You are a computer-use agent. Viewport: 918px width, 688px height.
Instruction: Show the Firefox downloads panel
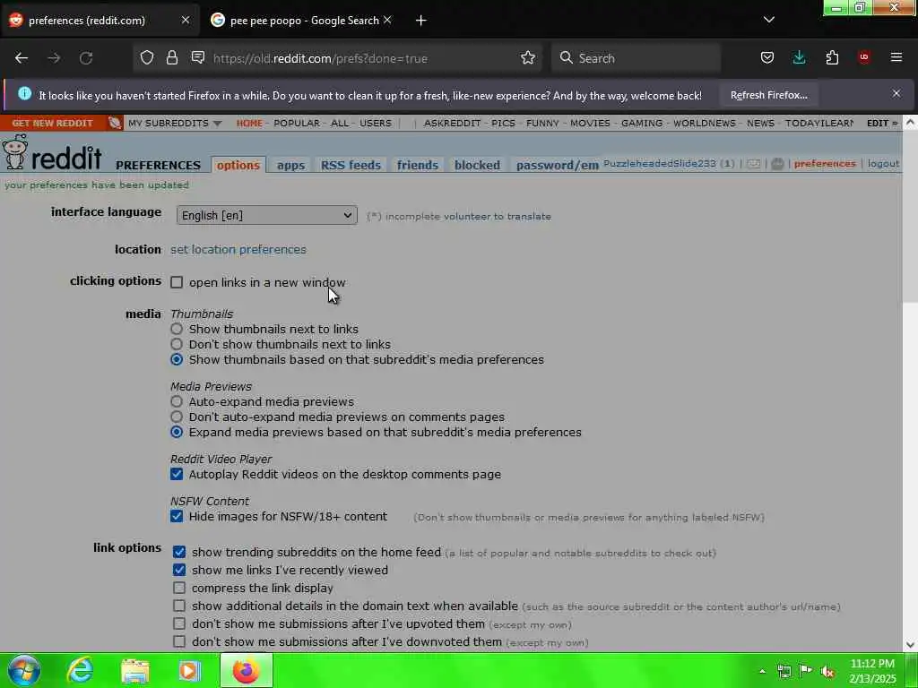(799, 57)
